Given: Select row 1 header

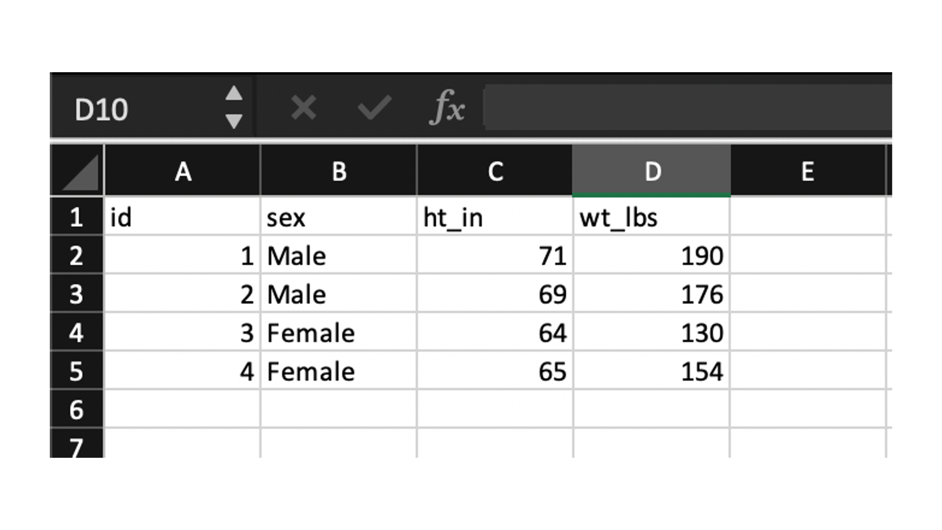Looking at the screenshot, I should [77, 217].
